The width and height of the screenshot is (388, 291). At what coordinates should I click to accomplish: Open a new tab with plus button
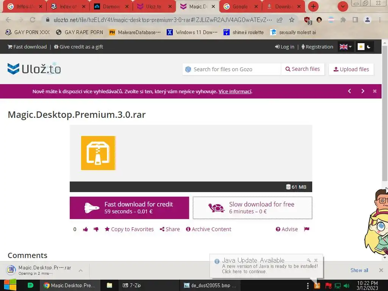click(x=313, y=6)
